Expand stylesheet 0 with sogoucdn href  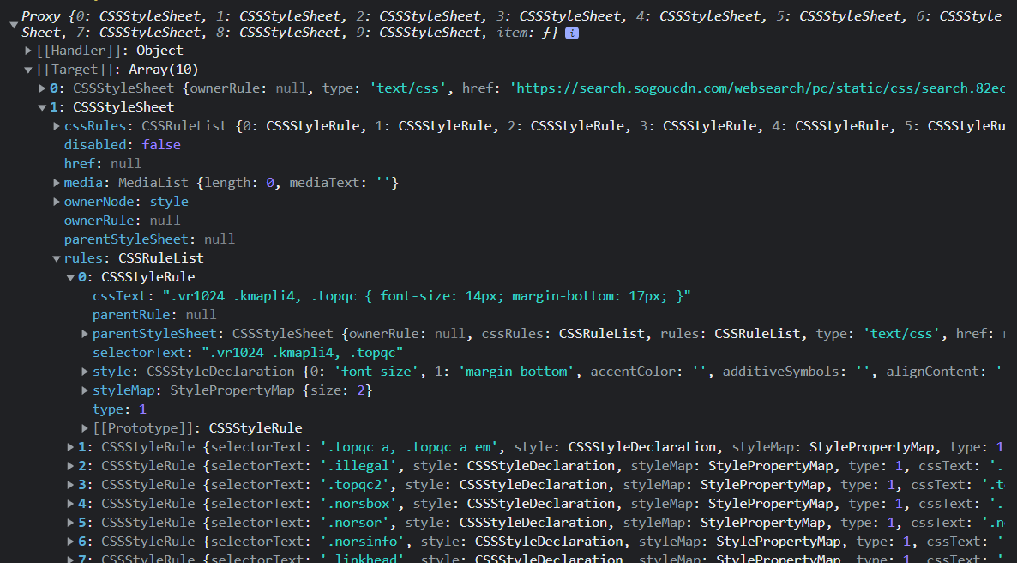click(x=43, y=88)
